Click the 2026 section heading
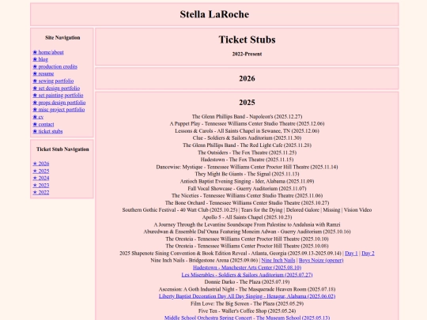The height and width of the screenshot is (320, 427). tap(247, 79)
